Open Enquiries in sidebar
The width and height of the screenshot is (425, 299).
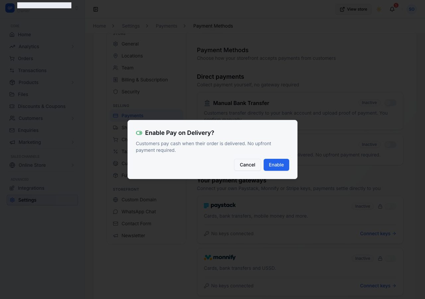[42, 130]
